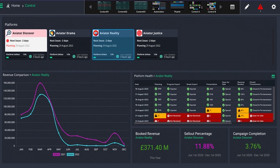
Task: Open the hamburger menu icon
Action: (x=1, y=6)
